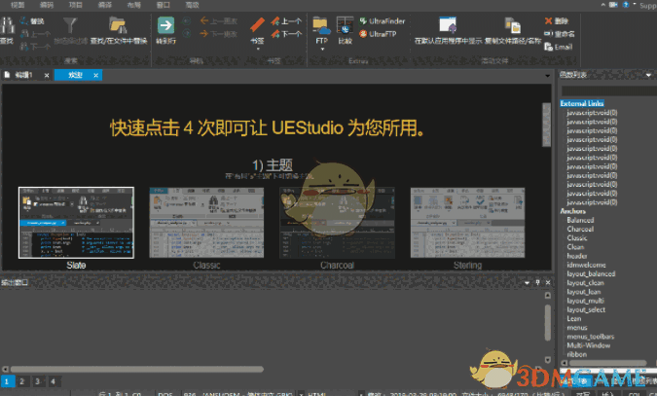Select the Anchors group in function list
The width and height of the screenshot is (657, 396).
[x=572, y=211]
